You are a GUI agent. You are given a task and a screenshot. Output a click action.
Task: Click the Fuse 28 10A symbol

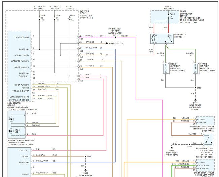click(x=54, y=18)
